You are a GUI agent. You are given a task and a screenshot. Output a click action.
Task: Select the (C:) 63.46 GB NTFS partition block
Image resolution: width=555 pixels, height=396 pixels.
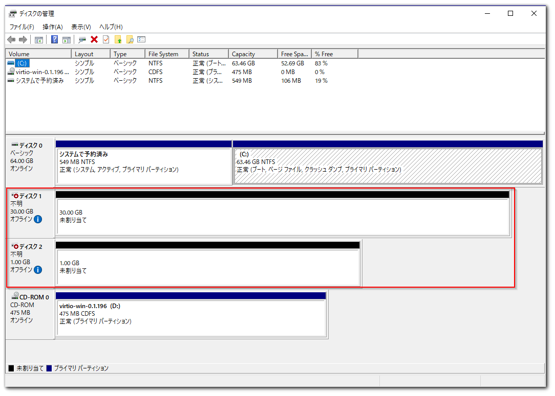coord(388,166)
